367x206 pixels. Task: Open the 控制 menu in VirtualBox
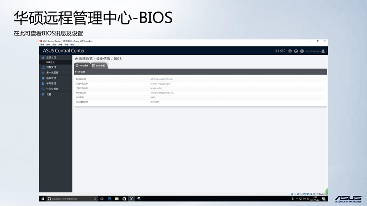(48, 44)
